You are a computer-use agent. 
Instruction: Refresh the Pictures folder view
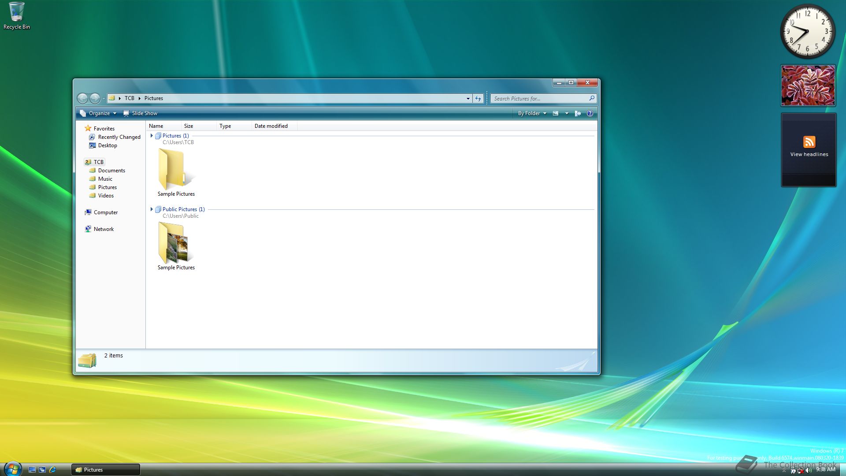[478, 99]
